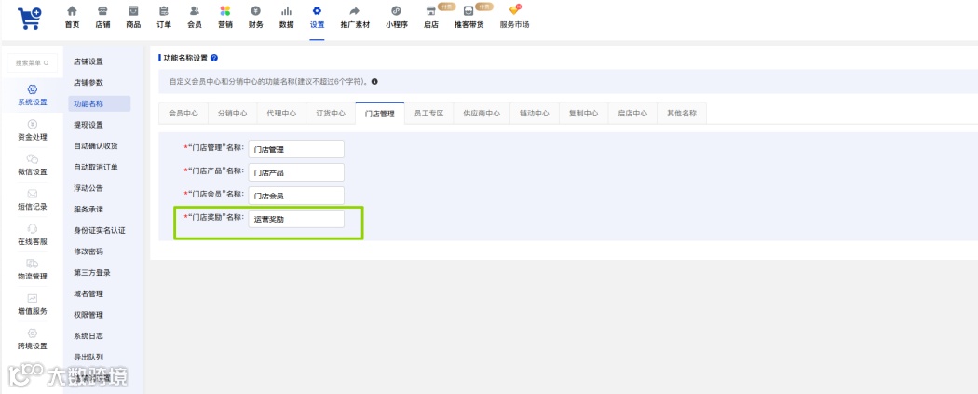
Task: Open the 订单 orders icon
Action: (x=163, y=11)
